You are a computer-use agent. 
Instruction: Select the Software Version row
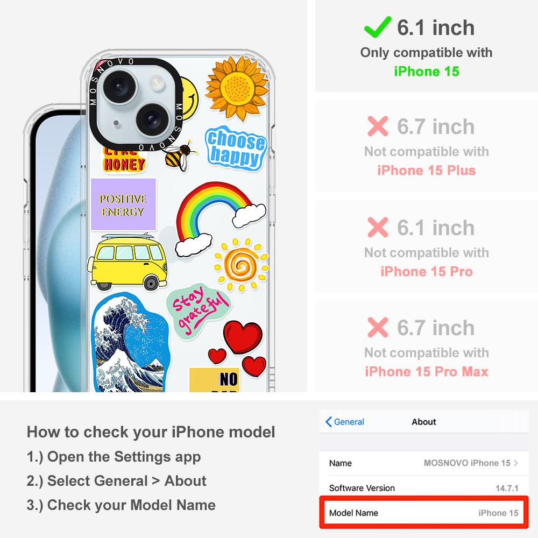[423, 488]
